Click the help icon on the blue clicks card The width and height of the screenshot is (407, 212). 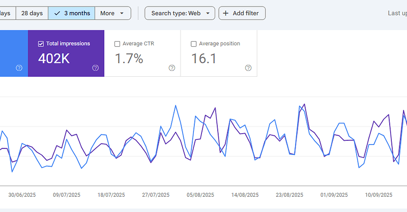pyautogui.click(x=19, y=68)
